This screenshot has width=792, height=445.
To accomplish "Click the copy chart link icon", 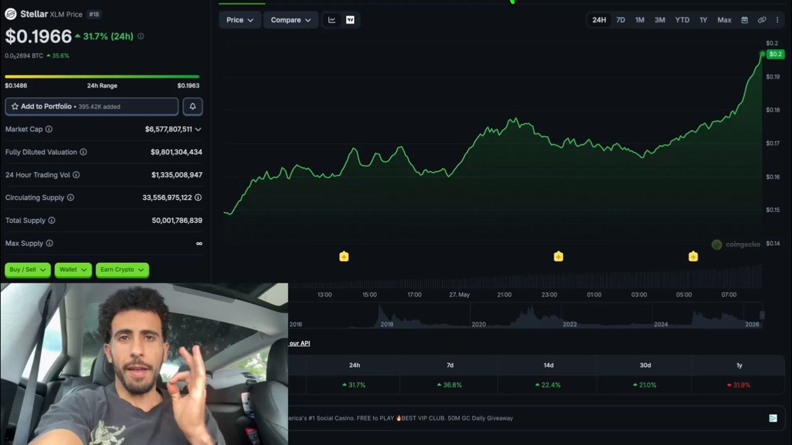I will click(x=762, y=20).
